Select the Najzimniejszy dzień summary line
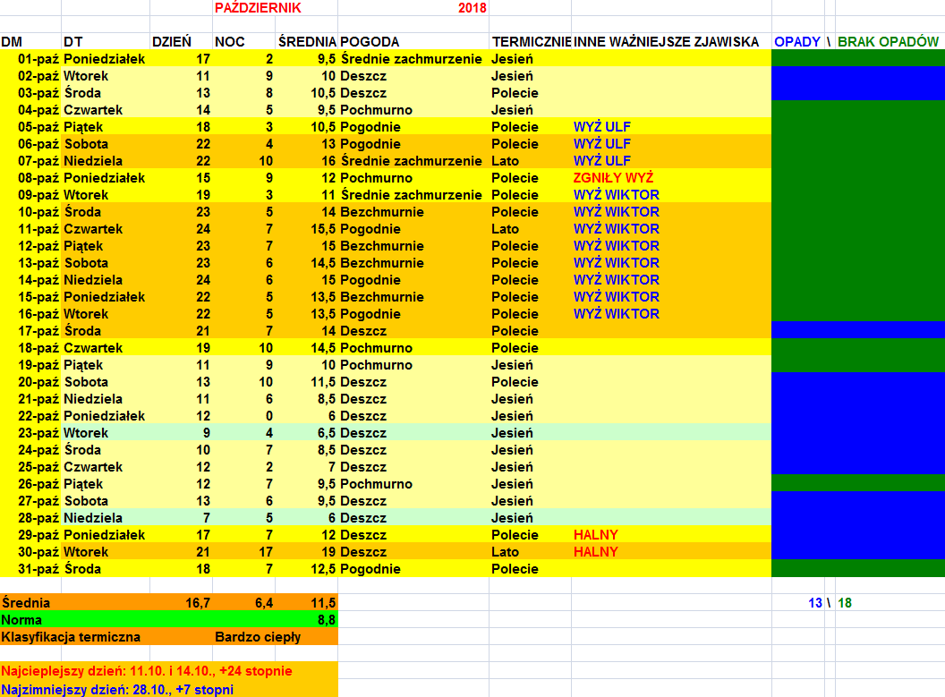This screenshot has height=697, width=945. pos(117,689)
